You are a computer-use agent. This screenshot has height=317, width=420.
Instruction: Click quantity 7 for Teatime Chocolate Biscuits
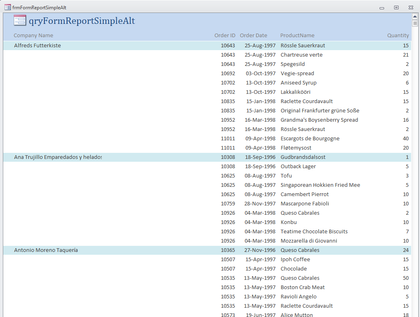pos(407,231)
